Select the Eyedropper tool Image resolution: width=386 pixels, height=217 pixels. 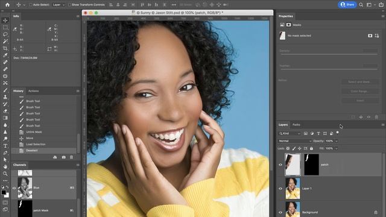(x=5, y=55)
